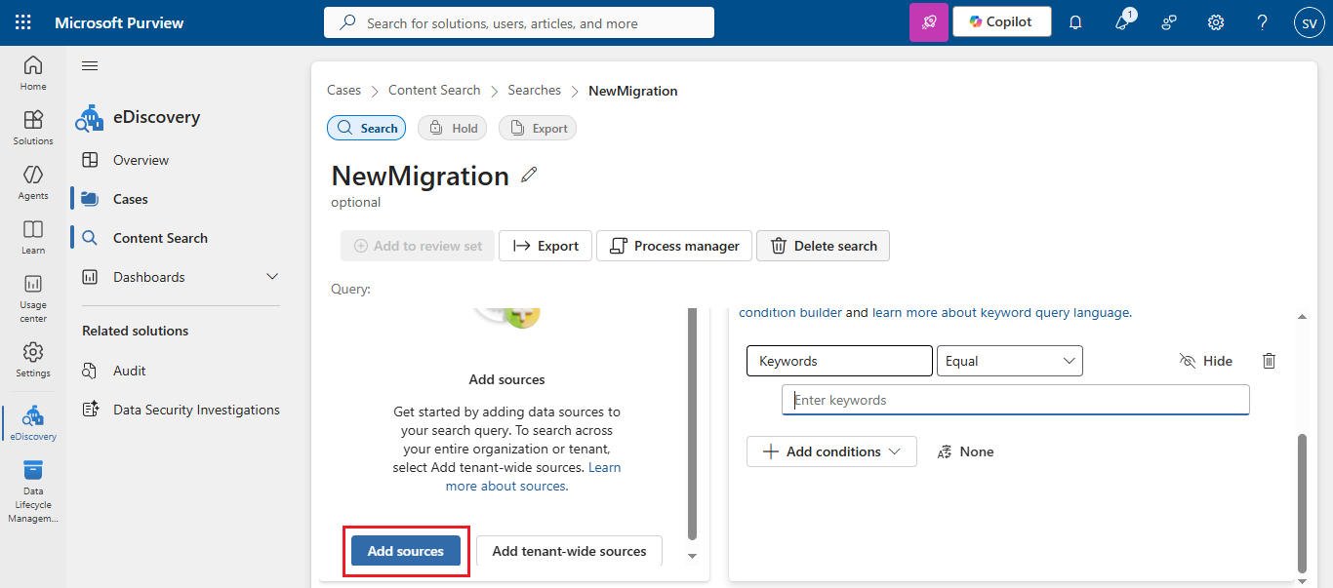
Task: Open Agents in the left rail
Action: pos(33,182)
